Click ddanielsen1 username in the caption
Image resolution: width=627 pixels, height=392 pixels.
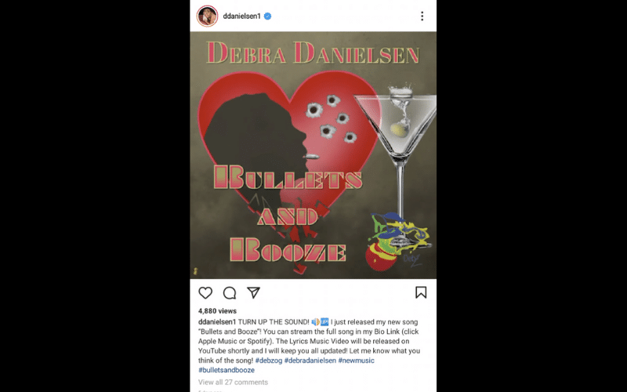pos(217,322)
